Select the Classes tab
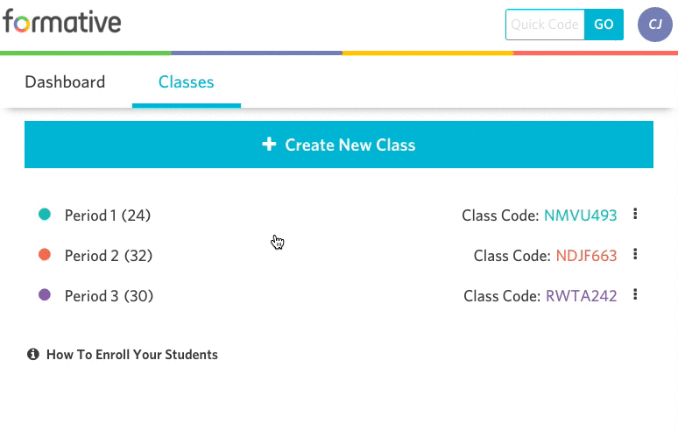Viewport: 678px width, 438px height. 187,81
